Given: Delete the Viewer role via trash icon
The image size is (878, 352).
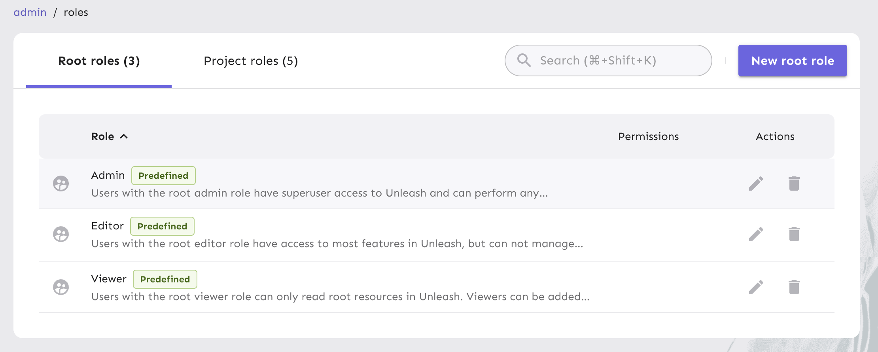Looking at the screenshot, I should [x=795, y=288].
